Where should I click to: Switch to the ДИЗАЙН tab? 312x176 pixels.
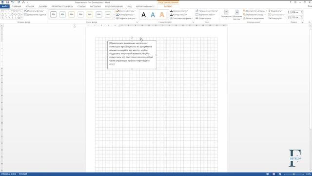(43, 6)
